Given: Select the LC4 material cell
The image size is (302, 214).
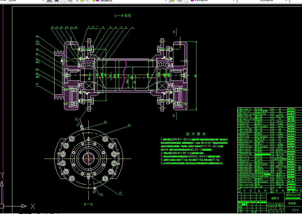Looking at the screenshot, I should coord(280,114).
